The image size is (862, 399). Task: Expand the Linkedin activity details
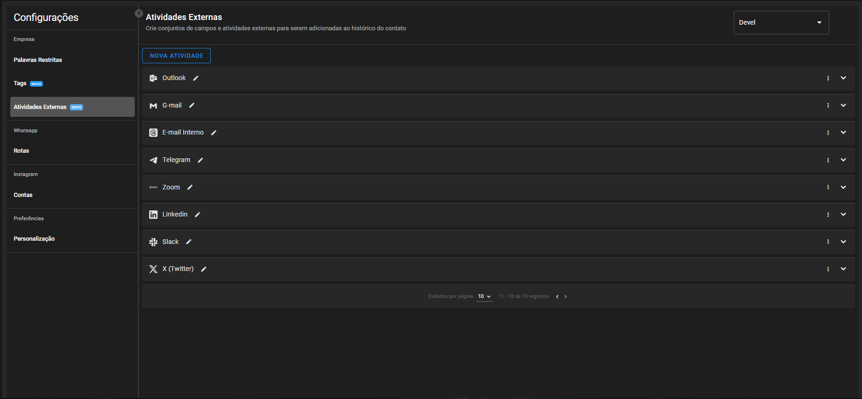coord(843,215)
